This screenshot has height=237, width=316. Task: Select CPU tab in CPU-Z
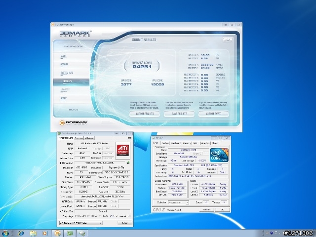pos(156,143)
